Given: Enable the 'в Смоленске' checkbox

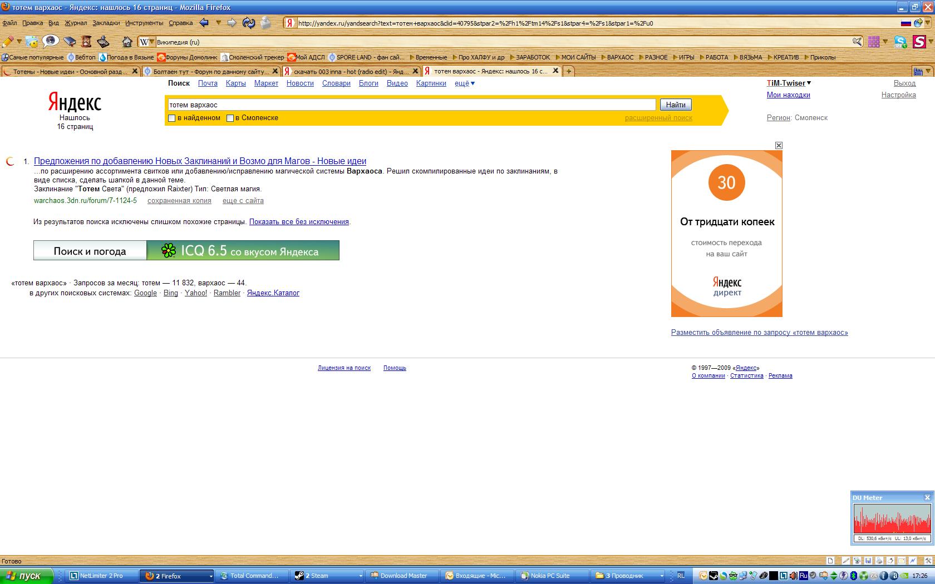Looking at the screenshot, I should (x=230, y=118).
